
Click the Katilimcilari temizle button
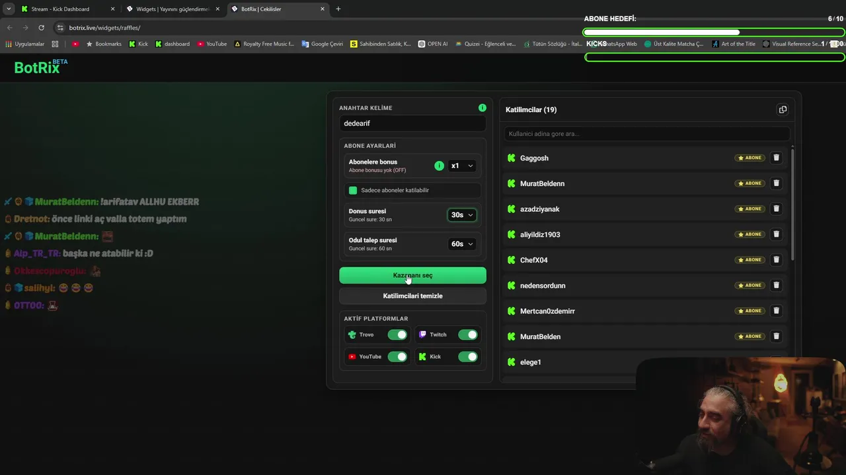[x=412, y=296]
